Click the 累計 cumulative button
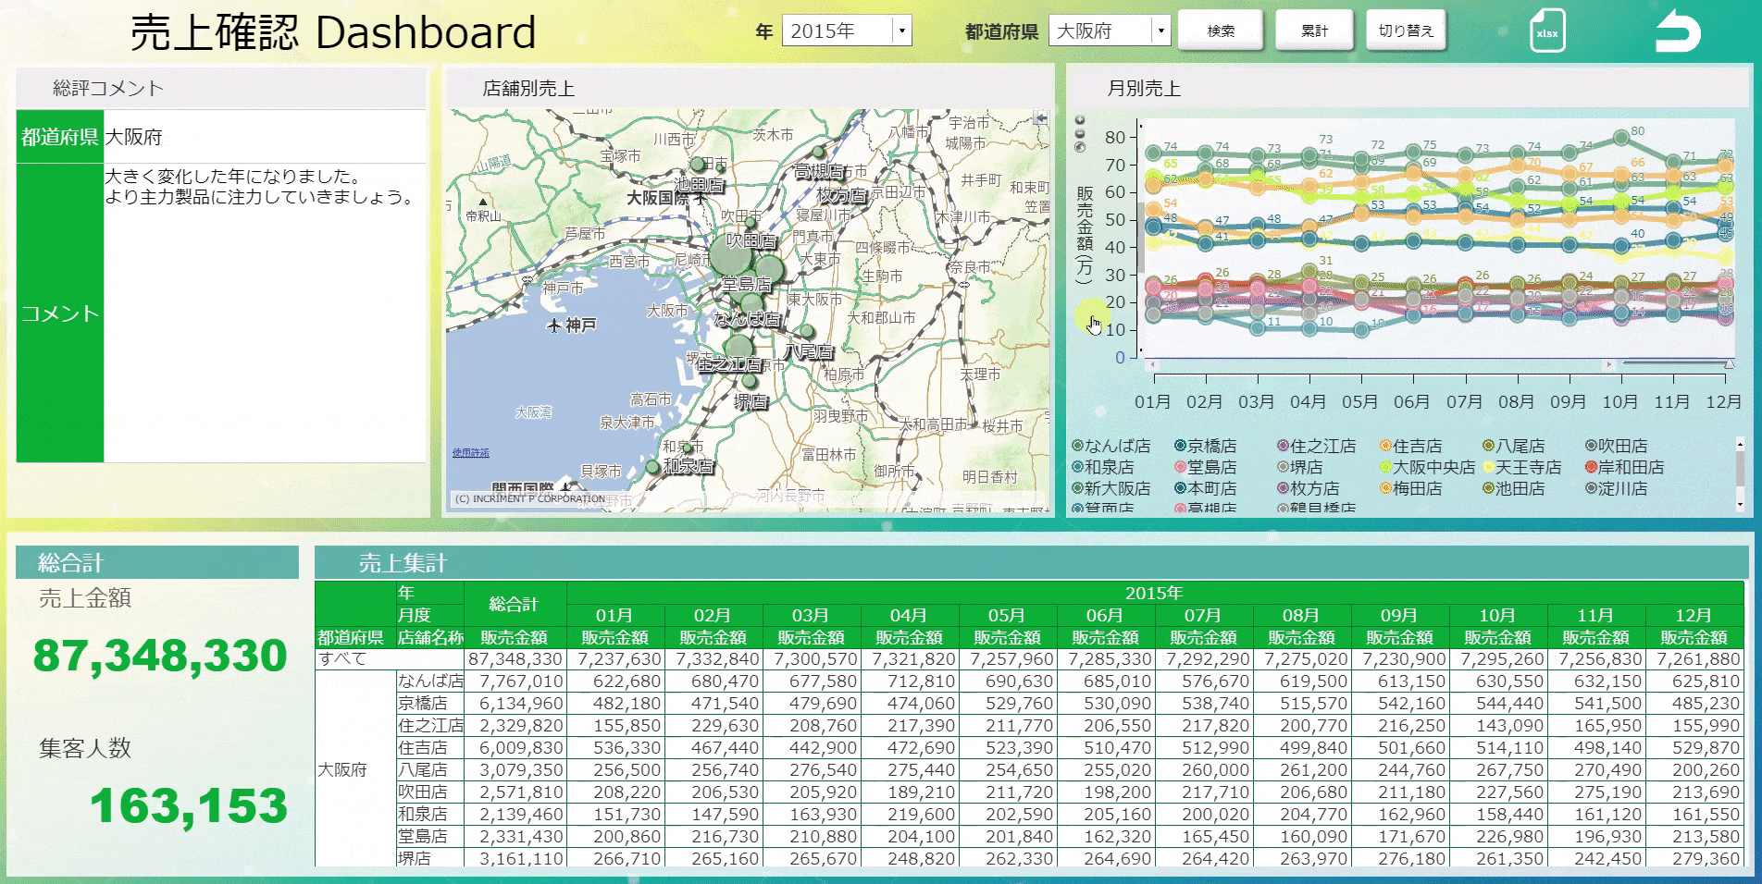 coord(1314,31)
